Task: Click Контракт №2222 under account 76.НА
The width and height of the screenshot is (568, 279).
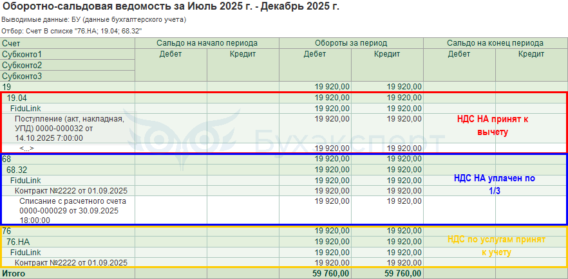Action: click(x=71, y=262)
